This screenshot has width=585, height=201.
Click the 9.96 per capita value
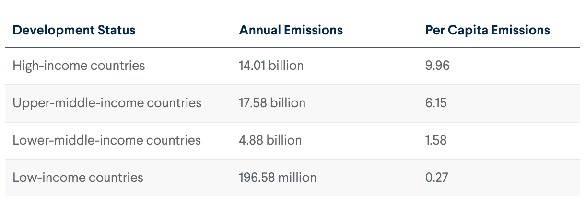tap(437, 65)
